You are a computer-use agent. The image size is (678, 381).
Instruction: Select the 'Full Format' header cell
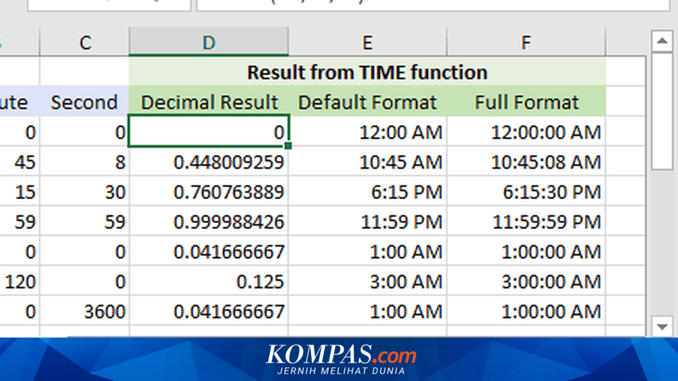pos(526,102)
